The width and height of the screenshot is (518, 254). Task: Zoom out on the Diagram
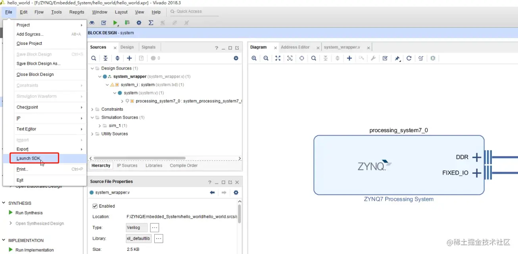click(x=266, y=58)
